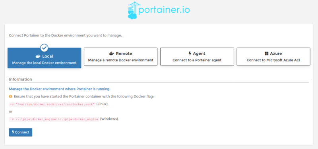Choose the Agent connection option
This screenshot has height=149, width=318.
pos(197,57)
